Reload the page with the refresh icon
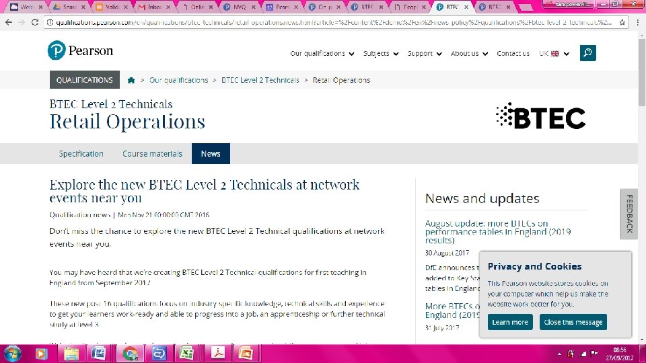The image size is (646, 363). (x=35, y=22)
